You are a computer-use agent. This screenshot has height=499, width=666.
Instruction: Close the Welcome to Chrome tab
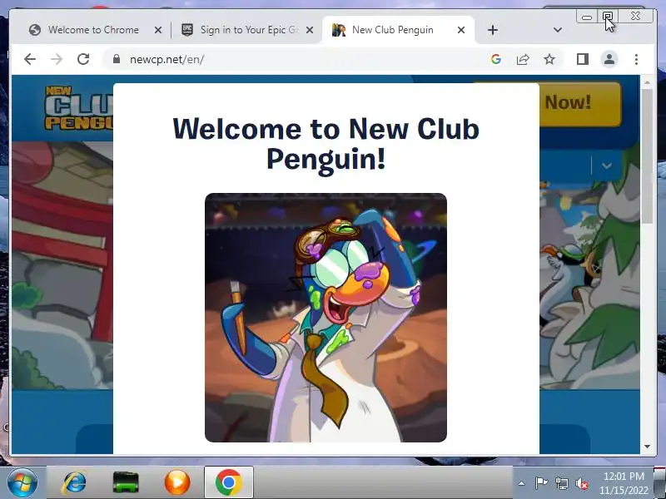158,30
